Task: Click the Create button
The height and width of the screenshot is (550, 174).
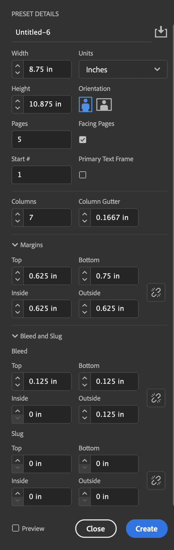Action: (147, 529)
